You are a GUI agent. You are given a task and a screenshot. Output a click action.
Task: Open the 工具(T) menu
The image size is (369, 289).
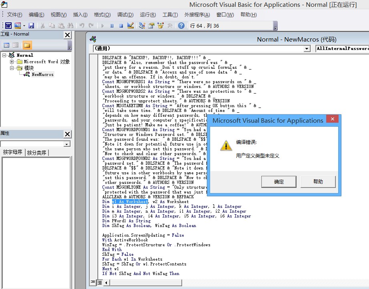click(x=170, y=14)
